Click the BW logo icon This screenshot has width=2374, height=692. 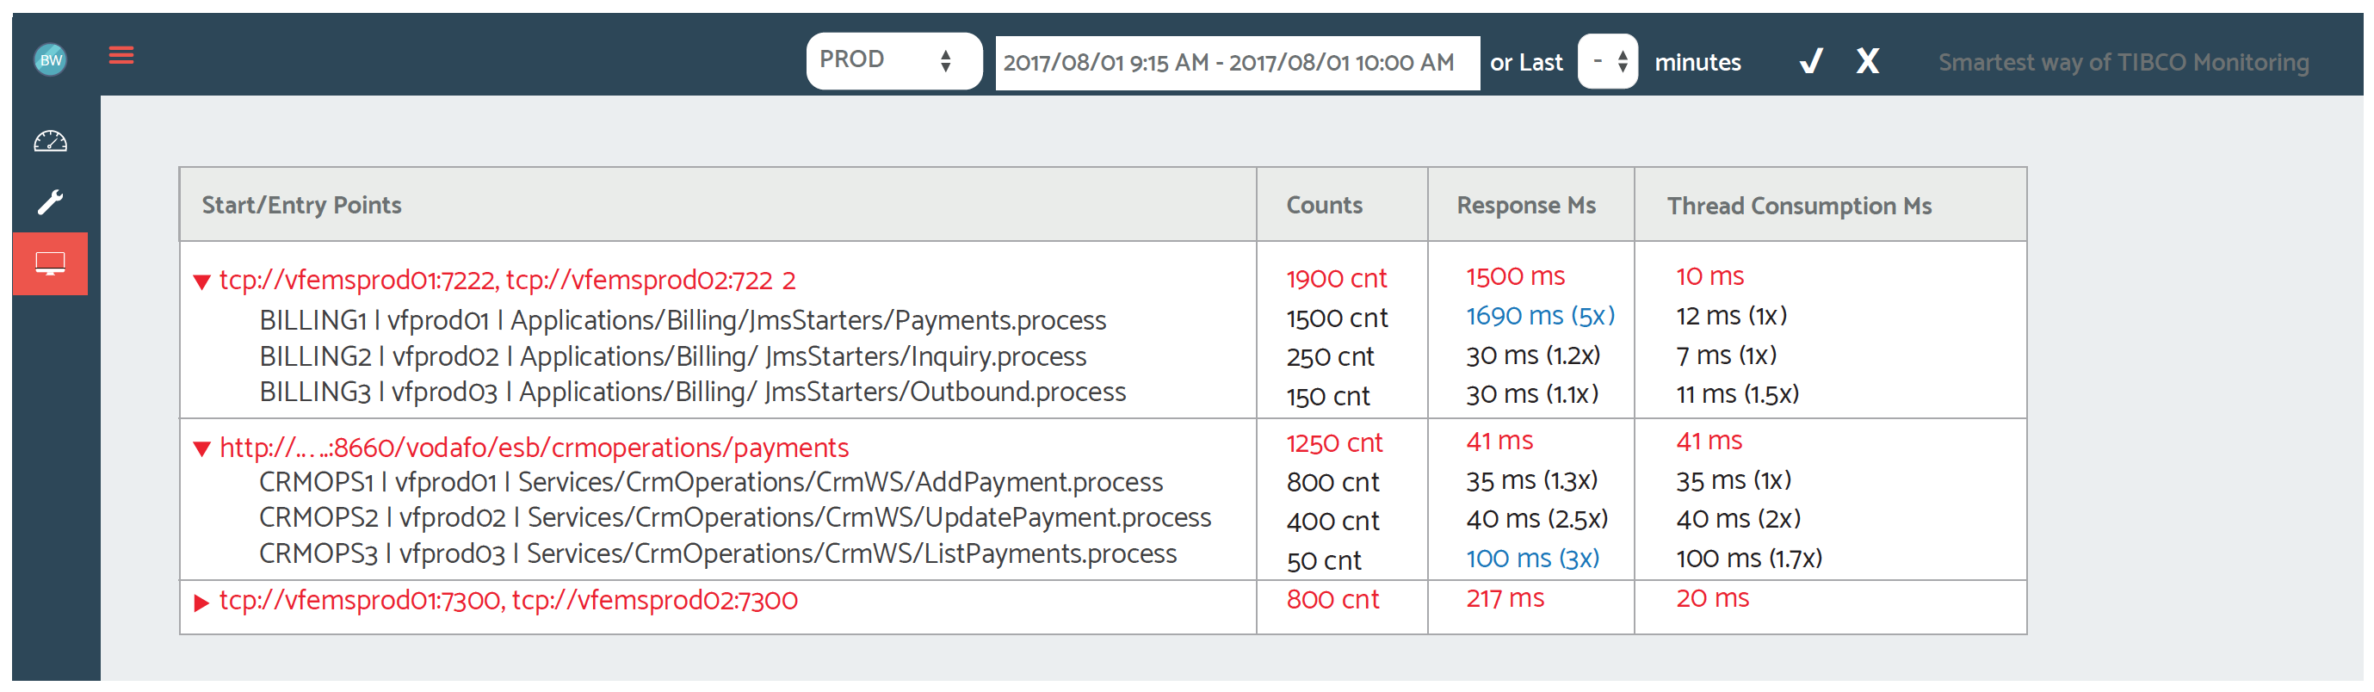[51, 60]
